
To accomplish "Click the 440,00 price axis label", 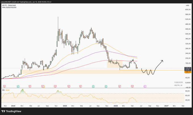I will (188, 29).
